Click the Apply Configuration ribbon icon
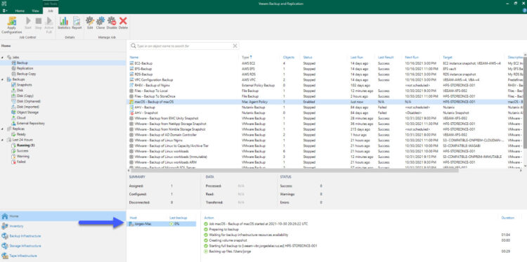Image resolution: width=527 pixels, height=262 pixels. coord(11,25)
